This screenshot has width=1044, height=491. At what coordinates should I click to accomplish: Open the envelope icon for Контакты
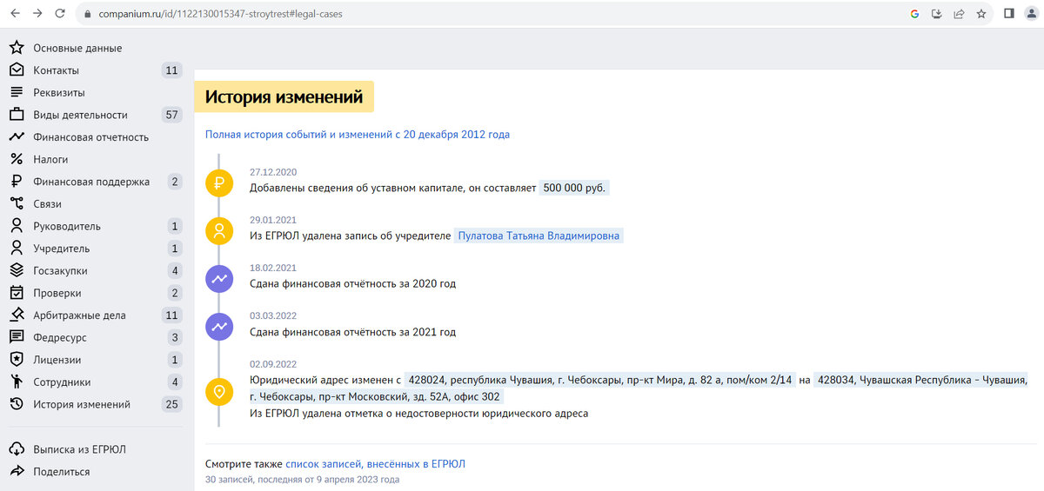coord(16,70)
